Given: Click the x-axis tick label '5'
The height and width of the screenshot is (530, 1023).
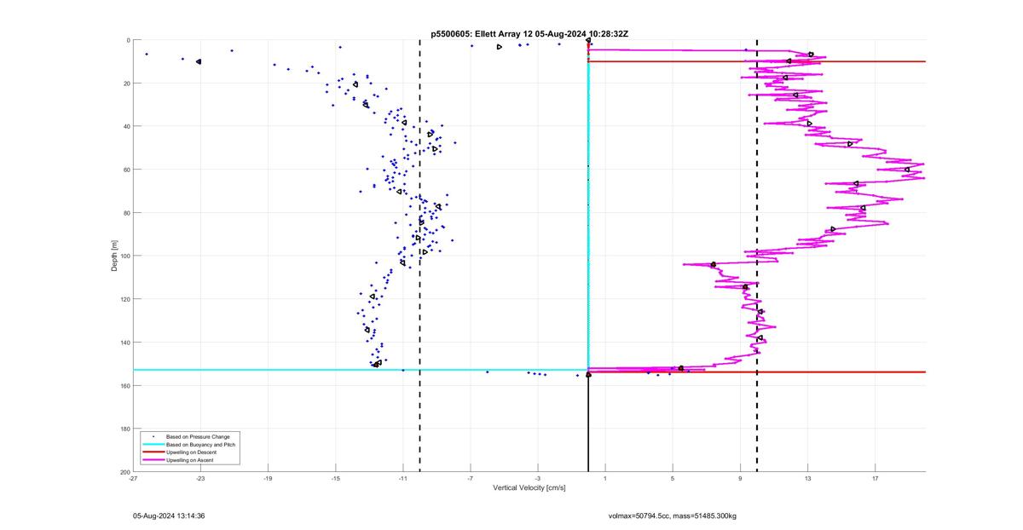Looking at the screenshot, I should [673, 480].
